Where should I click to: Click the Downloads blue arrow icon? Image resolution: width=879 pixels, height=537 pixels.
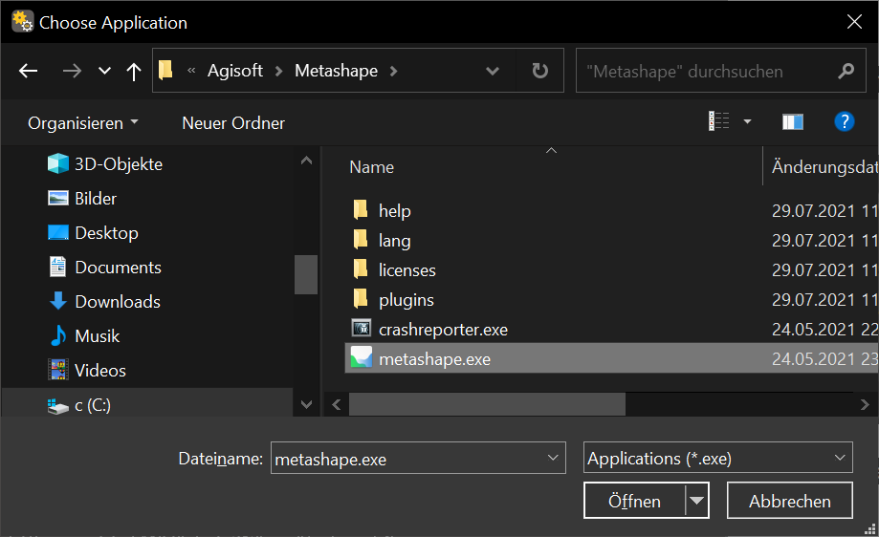pyautogui.click(x=57, y=301)
